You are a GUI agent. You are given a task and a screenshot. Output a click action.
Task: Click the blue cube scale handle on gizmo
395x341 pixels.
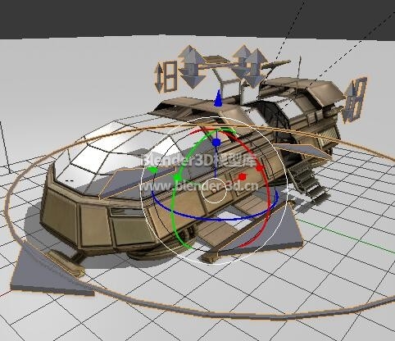pyautogui.click(x=216, y=143)
